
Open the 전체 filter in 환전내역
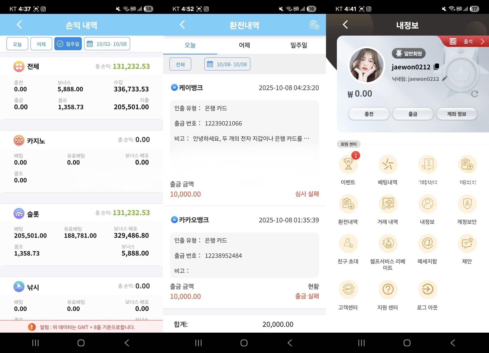180,64
